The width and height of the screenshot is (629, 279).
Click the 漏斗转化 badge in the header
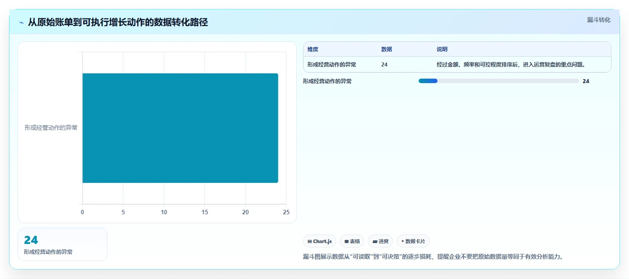coord(598,20)
